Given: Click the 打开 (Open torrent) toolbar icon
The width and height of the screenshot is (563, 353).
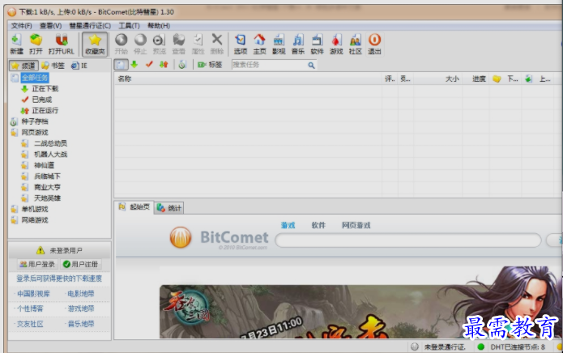Looking at the screenshot, I should 36,44.
